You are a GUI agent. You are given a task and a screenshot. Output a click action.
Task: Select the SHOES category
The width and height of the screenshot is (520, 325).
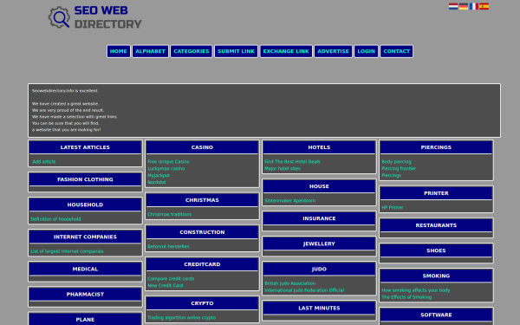pyautogui.click(x=436, y=250)
